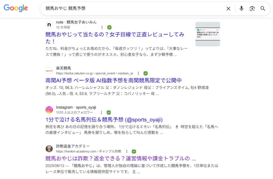Click the Google logo
Screen dimensions: 273x179
[16, 8]
